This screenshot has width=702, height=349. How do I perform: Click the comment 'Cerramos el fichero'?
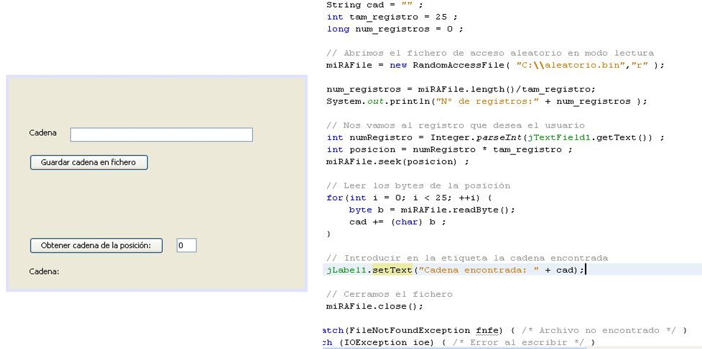click(x=389, y=294)
